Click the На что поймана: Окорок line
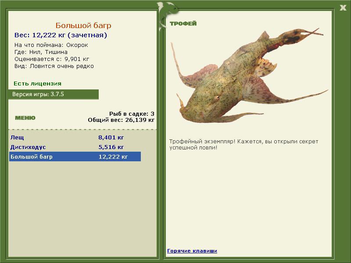The height and width of the screenshot is (263, 351). 51,45
